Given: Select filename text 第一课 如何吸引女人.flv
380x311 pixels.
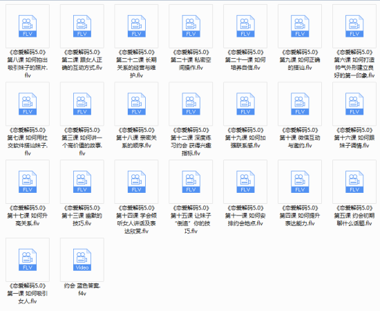Looking at the screenshot, I should pyautogui.click(x=28, y=293).
